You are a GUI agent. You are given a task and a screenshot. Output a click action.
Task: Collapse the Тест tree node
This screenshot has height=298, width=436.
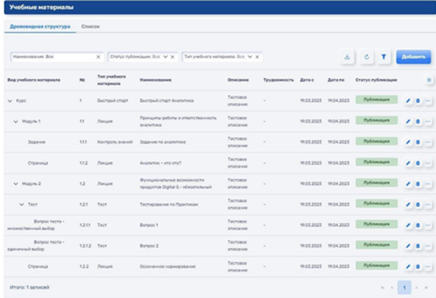22,204
